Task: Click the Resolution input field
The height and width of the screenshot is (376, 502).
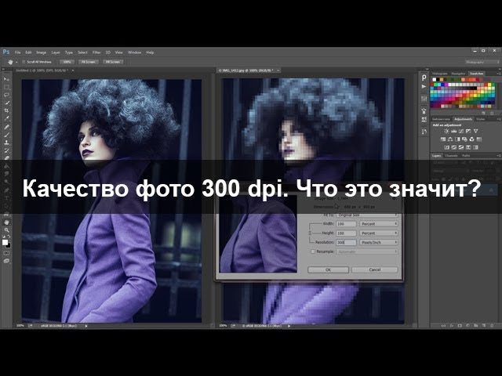Action: point(346,242)
